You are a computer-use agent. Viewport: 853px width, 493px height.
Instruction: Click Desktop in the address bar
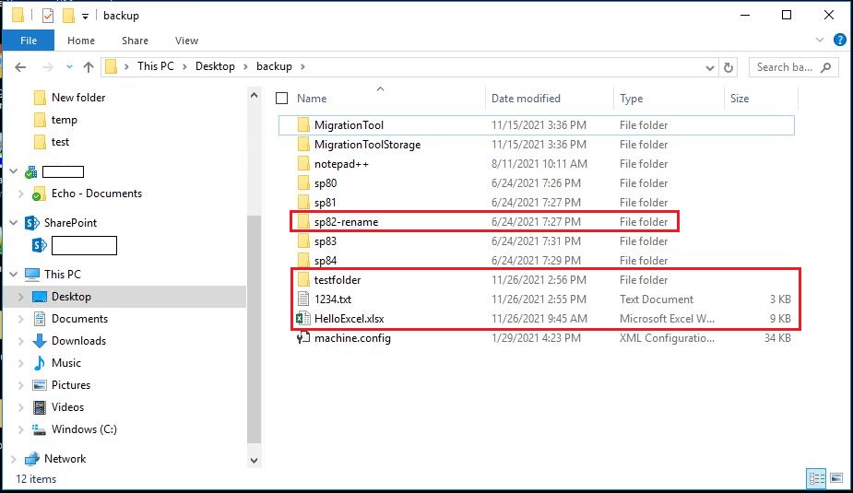[x=215, y=66]
